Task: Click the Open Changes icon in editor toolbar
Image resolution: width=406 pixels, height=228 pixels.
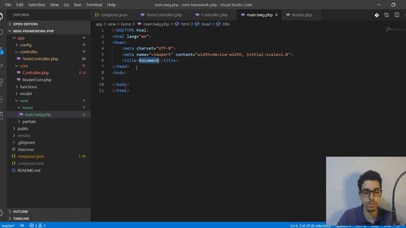Action: coord(386,15)
